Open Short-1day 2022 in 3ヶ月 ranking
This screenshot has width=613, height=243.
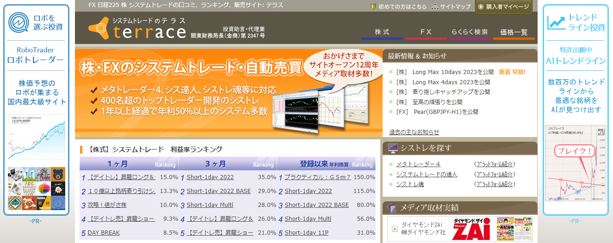coord(210,177)
